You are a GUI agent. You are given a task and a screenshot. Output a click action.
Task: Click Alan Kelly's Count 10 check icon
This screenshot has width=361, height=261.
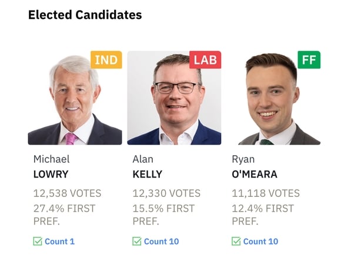coord(137,241)
